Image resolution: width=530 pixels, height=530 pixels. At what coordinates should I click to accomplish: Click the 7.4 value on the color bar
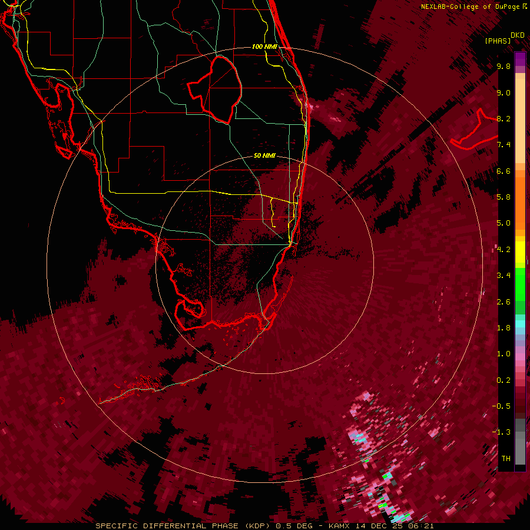point(503,145)
